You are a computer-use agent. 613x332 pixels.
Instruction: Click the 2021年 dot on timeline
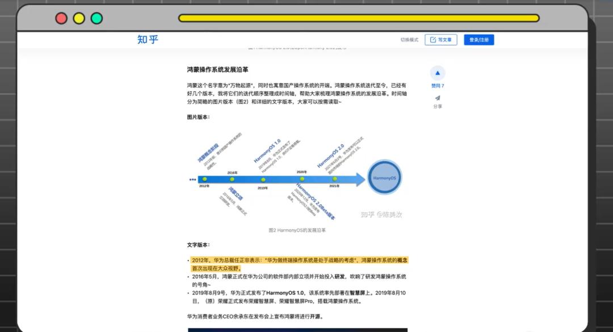(x=335, y=179)
